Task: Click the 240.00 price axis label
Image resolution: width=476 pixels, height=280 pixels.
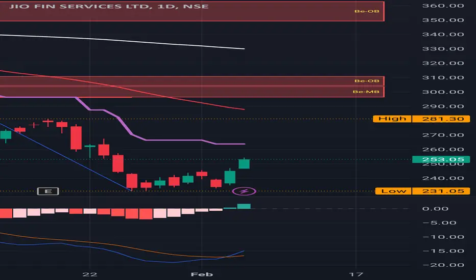Action: tap(443, 178)
